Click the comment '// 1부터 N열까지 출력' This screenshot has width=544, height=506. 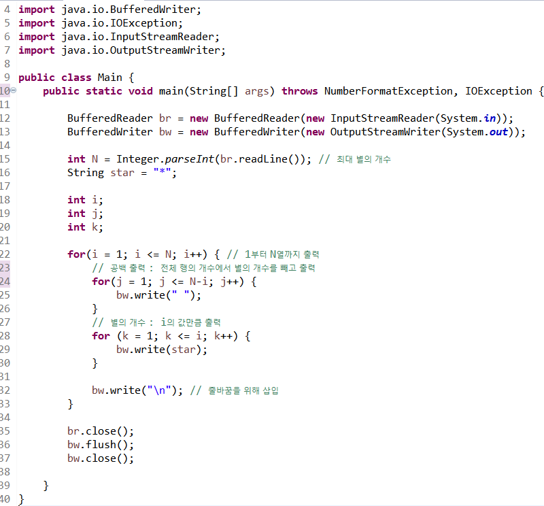click(x=273, y=254)
